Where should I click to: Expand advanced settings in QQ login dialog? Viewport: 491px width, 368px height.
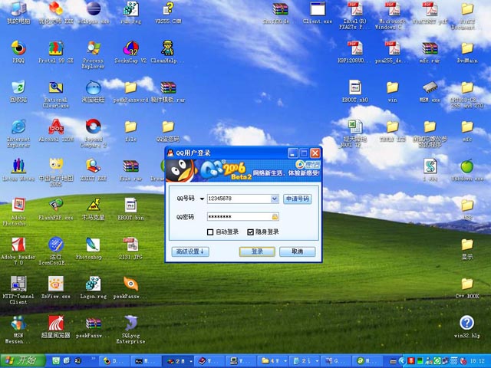(x=190, y=251)
